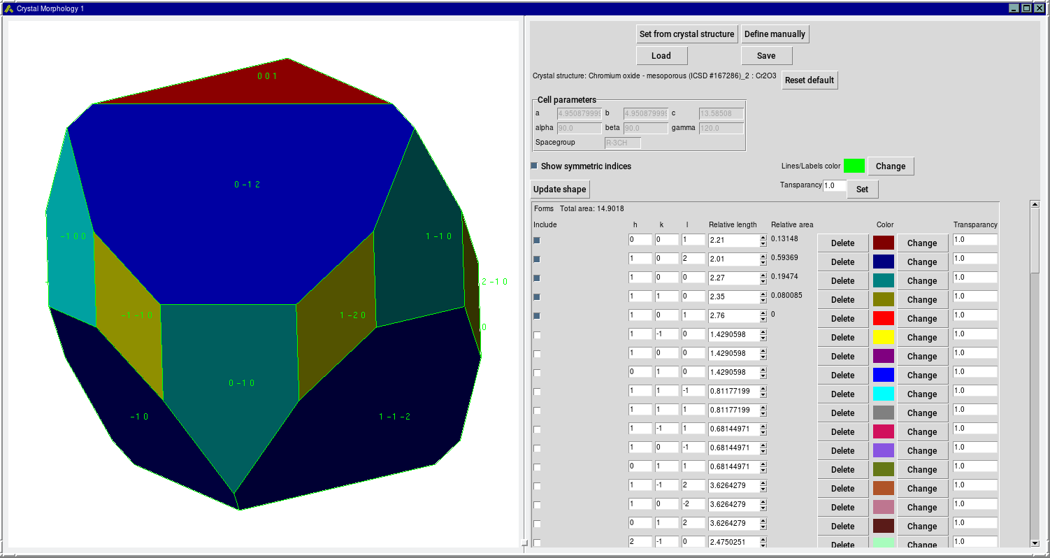This screenshot has height=558, width=1050.
Task: Click scrollbar up arrow in forms list
Action: click(1035, 204)
